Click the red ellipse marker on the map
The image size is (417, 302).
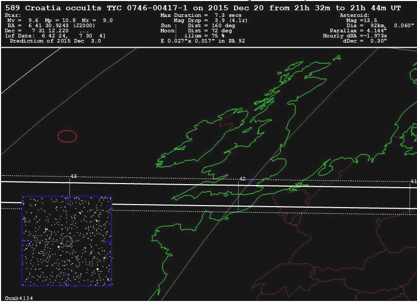[x=67, y=136]
